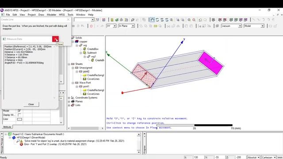Open the Cartesian coordinate system dropdown
283x159 pixels.
[275, 157]
